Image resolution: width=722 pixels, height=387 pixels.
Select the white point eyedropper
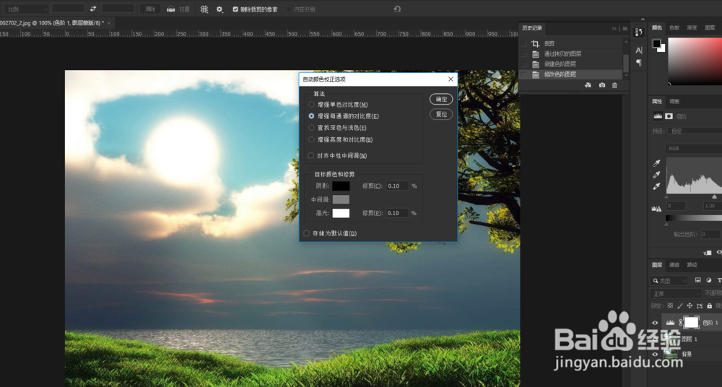(656, 186)
